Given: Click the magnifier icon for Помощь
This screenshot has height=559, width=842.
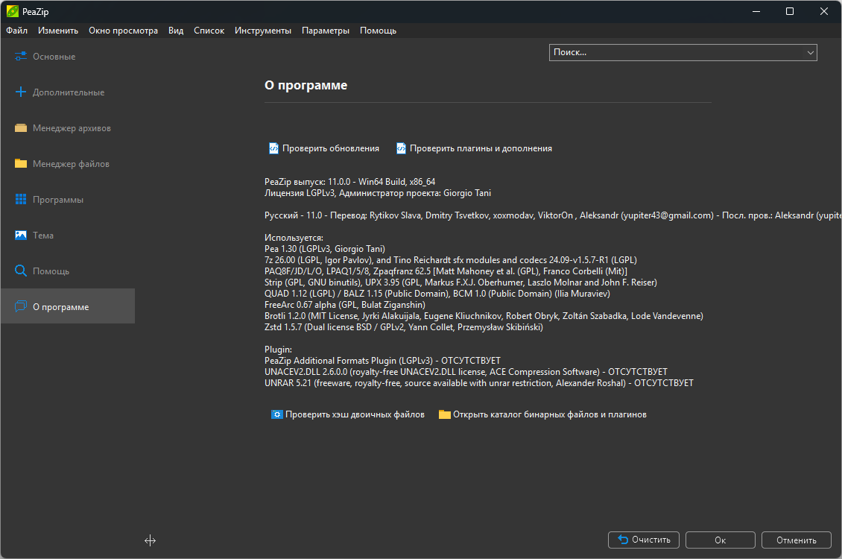Looking at the screenshot, I should click(x=20, y=271).
